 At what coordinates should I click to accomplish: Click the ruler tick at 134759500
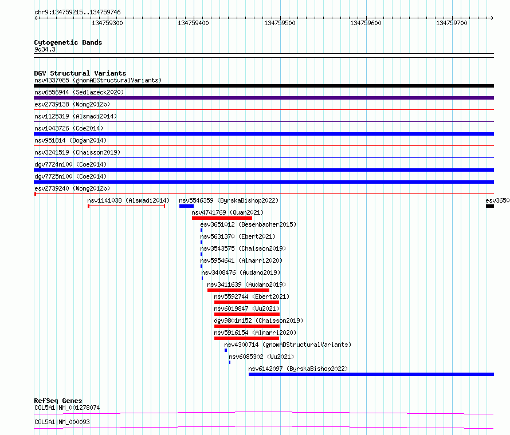280,18
